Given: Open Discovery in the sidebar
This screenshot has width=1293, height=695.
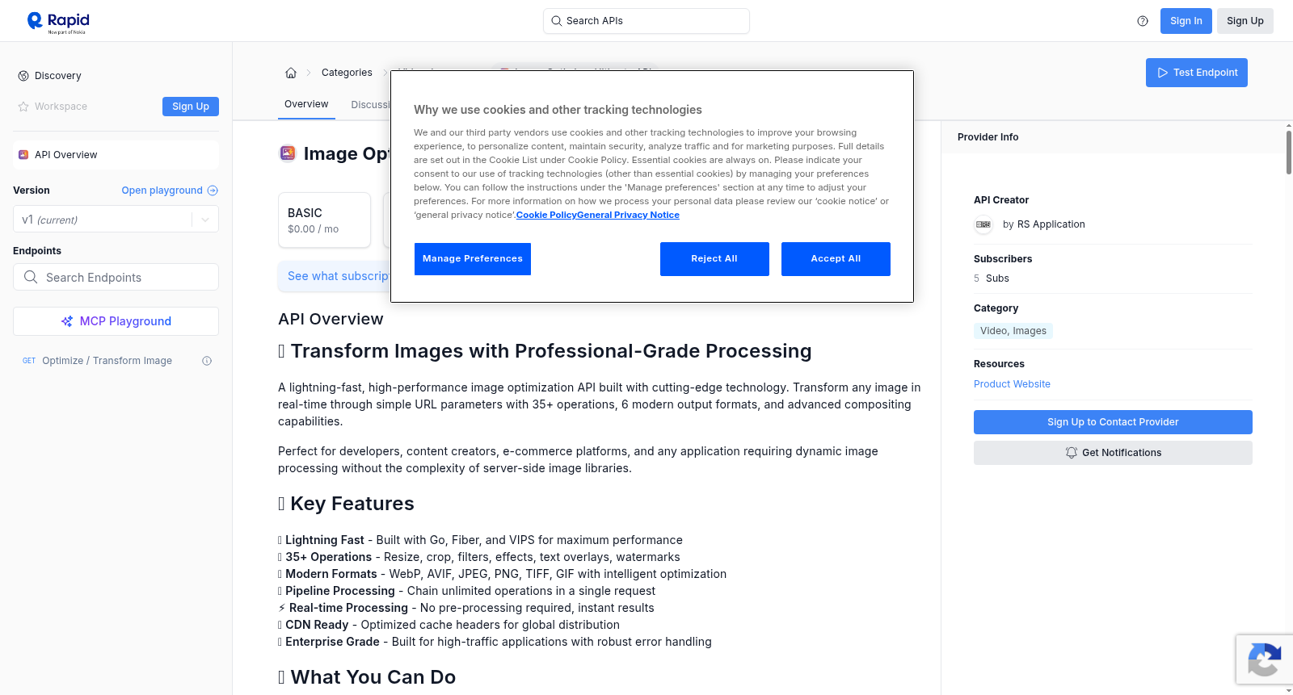Looking at the screenshot, I should (x=58, y=76).
